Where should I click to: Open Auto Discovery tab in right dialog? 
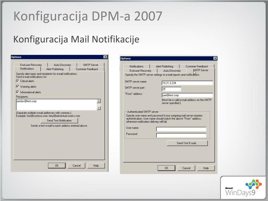[172, 71]
